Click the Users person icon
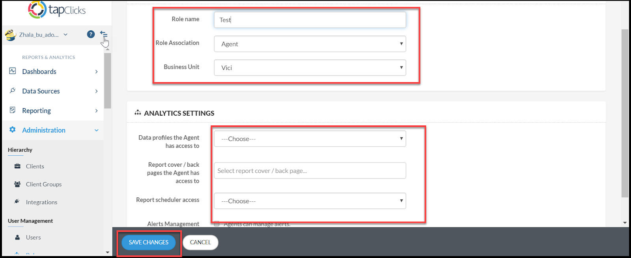The width and height of the screenshot is (631, 258). 17,237
